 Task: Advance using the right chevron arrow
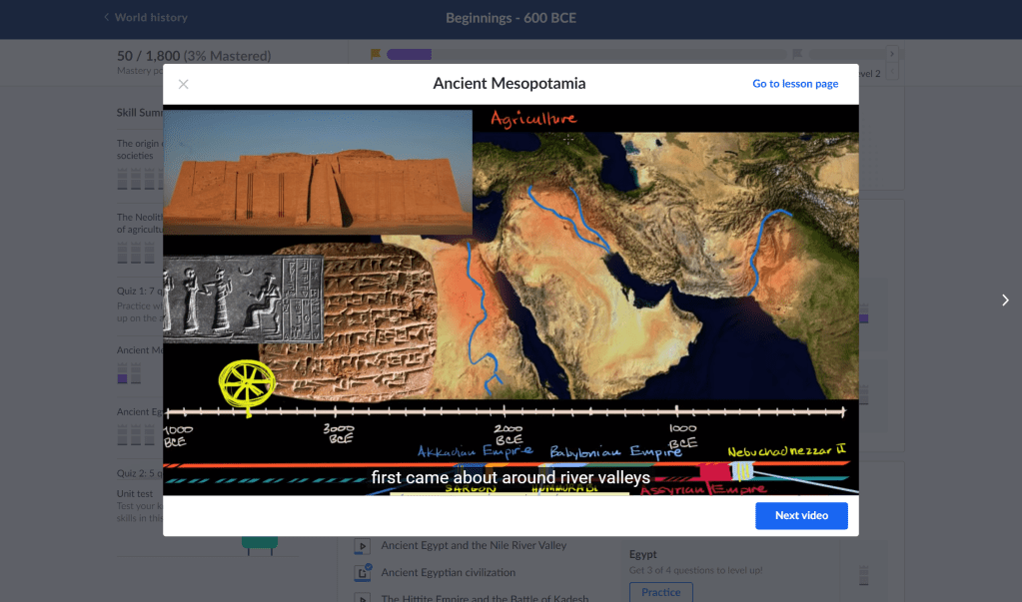tap(1004, 301)
